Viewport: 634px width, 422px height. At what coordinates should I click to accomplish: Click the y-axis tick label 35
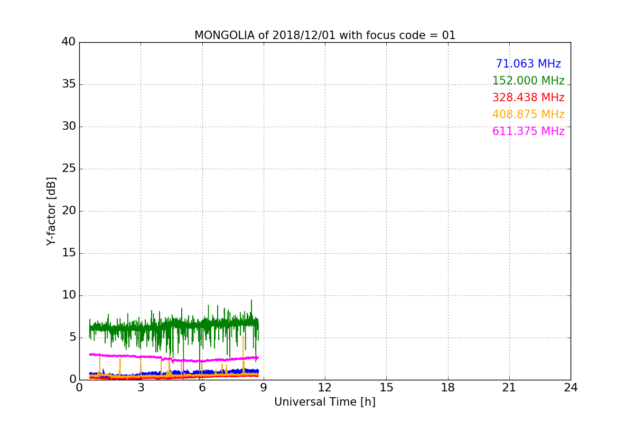point(69,84)
